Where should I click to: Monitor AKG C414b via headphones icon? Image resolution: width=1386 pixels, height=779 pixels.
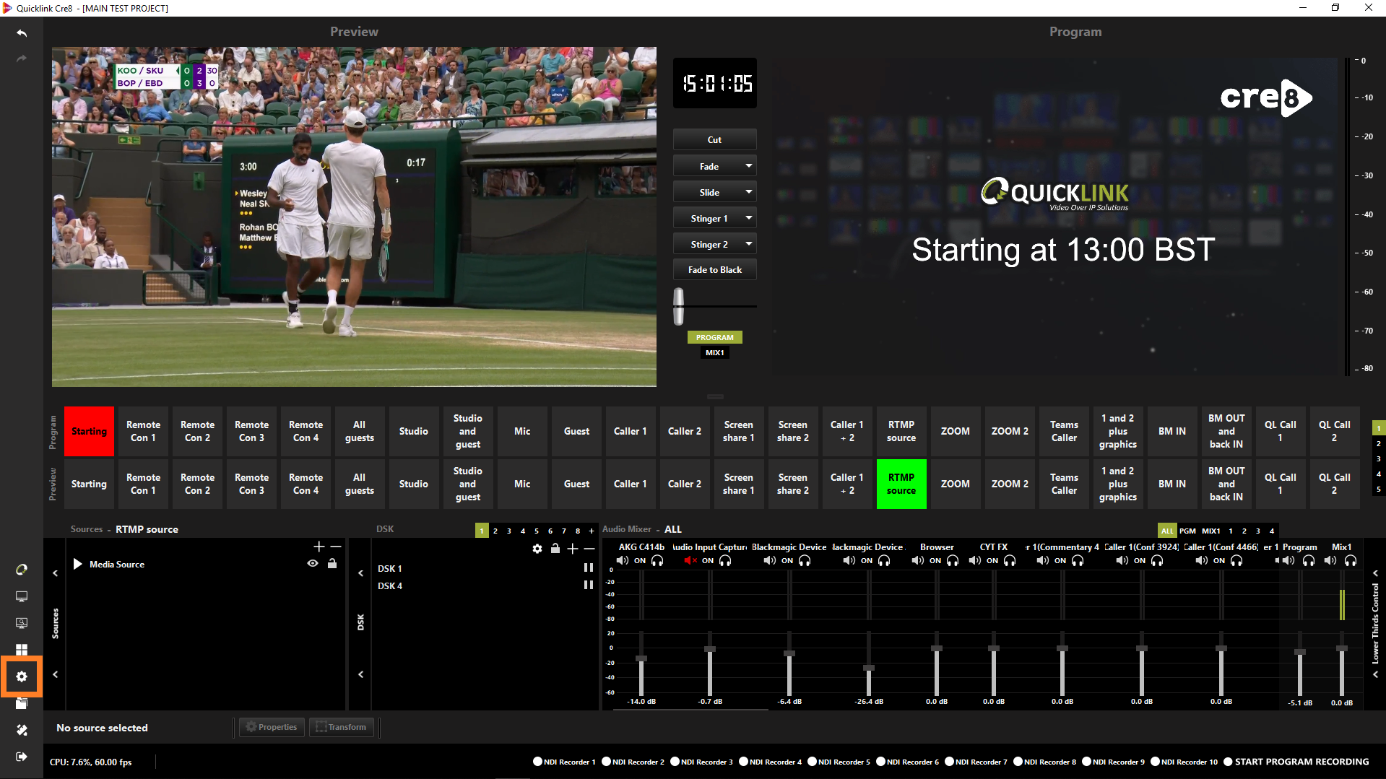click(657, 560)
